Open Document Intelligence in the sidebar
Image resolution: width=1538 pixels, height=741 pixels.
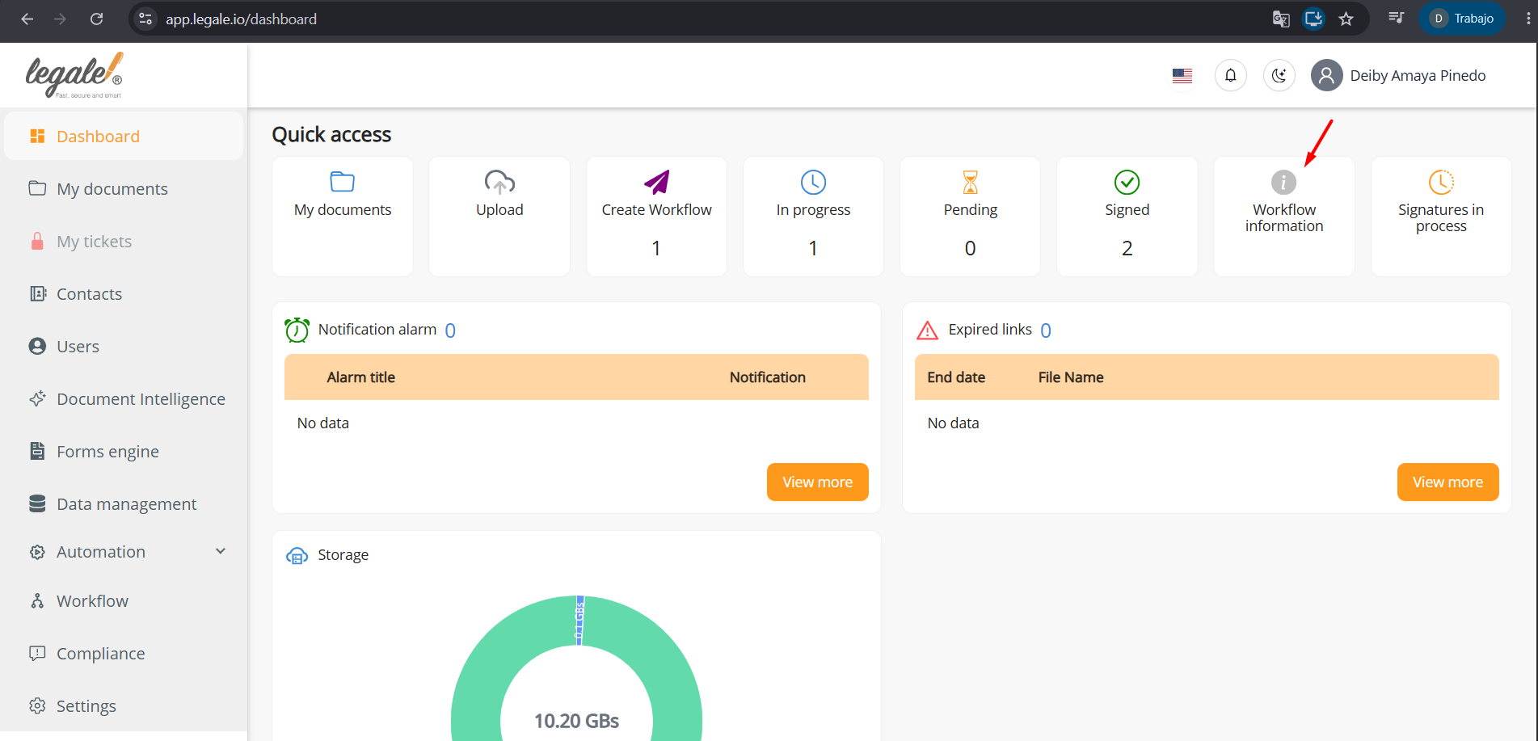pyautogui.click(x=124, y=398)
